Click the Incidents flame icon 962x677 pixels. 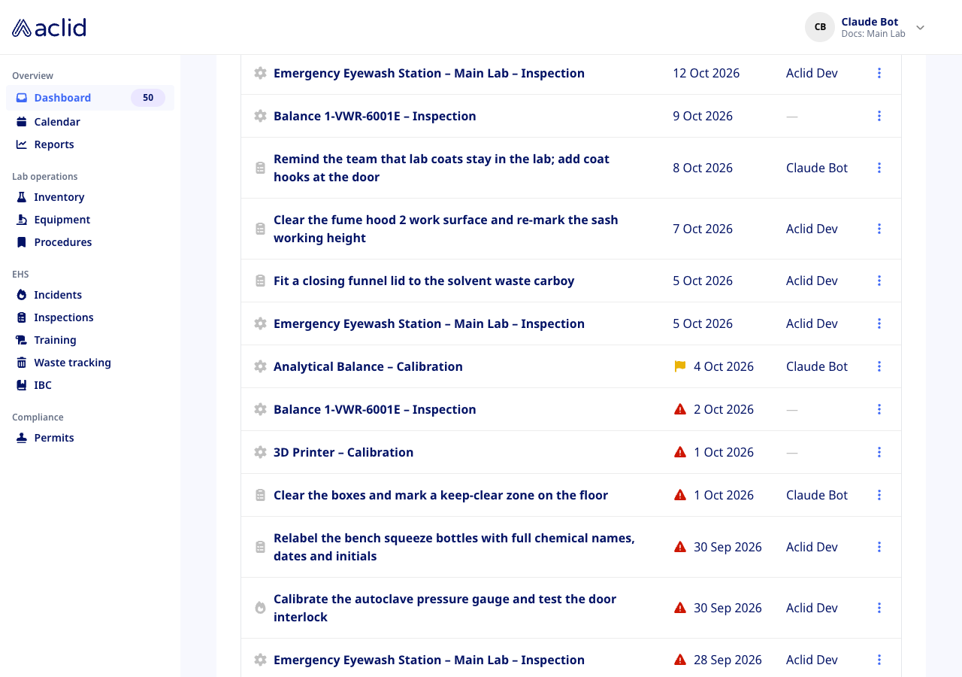click(22, 295)
